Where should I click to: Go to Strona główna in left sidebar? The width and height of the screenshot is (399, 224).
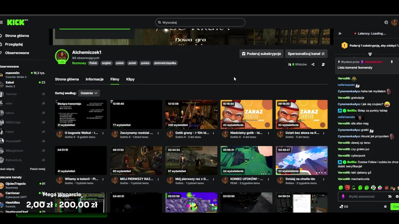click(15, 36)
